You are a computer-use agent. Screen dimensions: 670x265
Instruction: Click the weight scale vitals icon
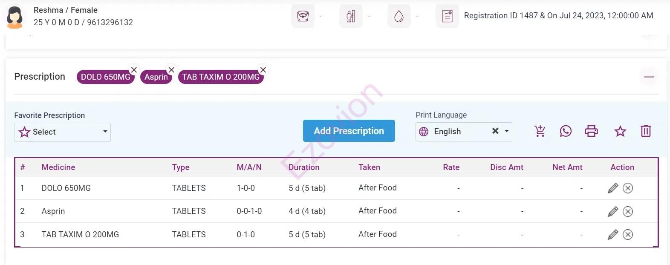click(x=303, y=16)
